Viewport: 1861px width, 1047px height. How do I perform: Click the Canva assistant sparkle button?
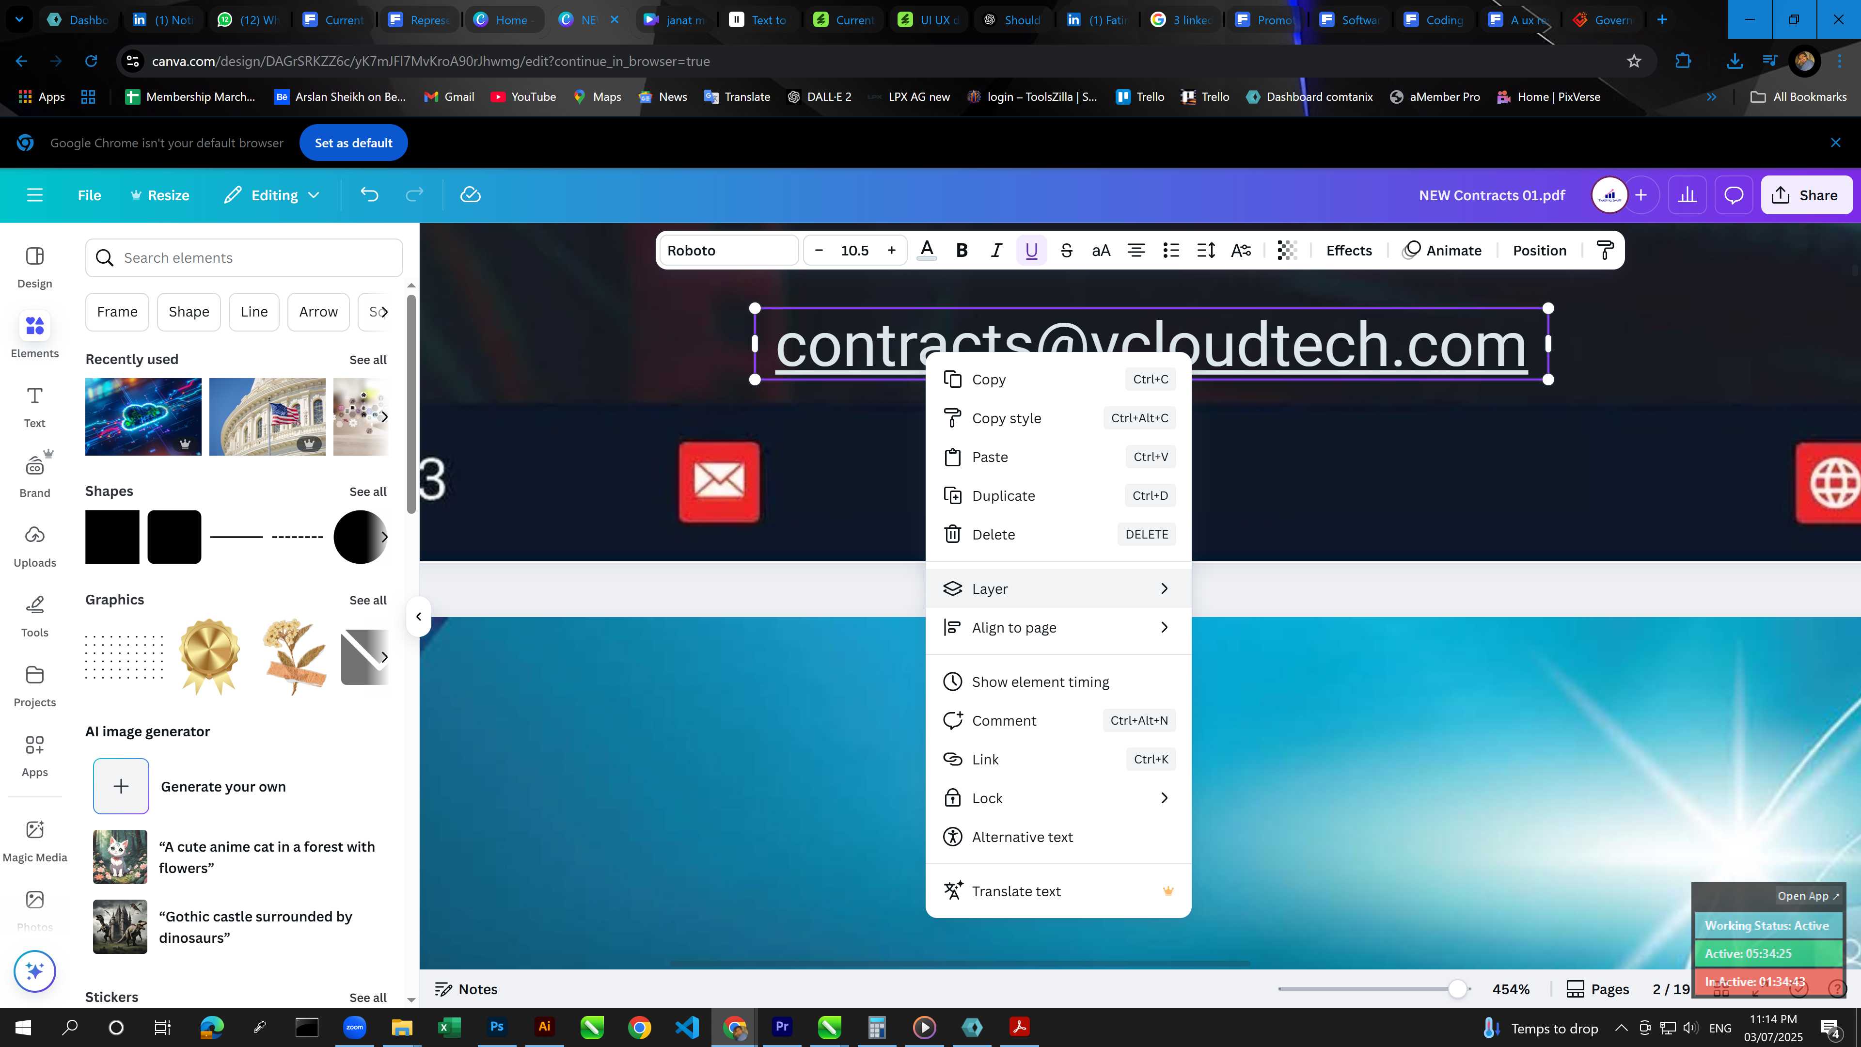point(35,971)
